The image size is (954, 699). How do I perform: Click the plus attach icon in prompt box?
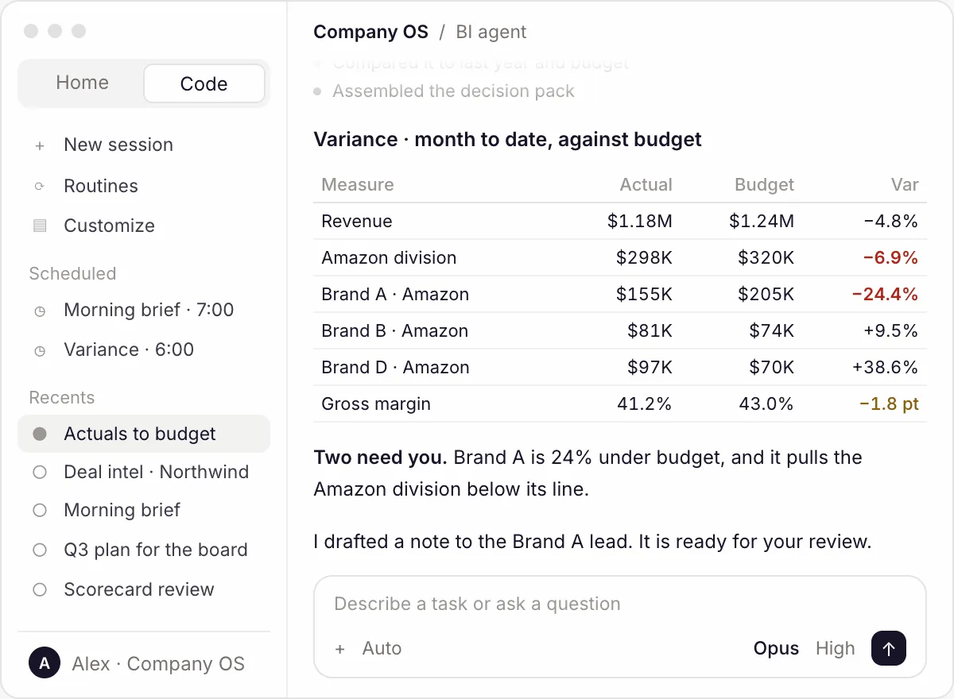pyautogui.click(x=340, y=649)
